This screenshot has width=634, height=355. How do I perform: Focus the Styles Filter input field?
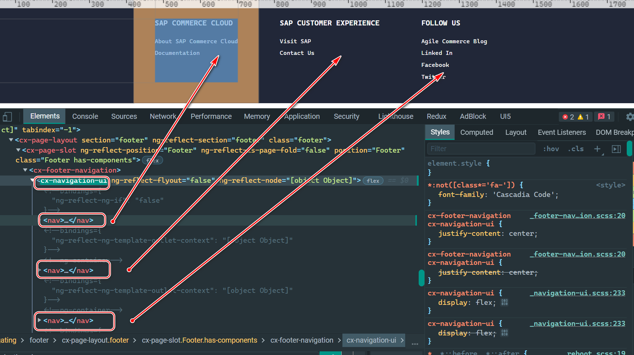click(x=481, y=149)
